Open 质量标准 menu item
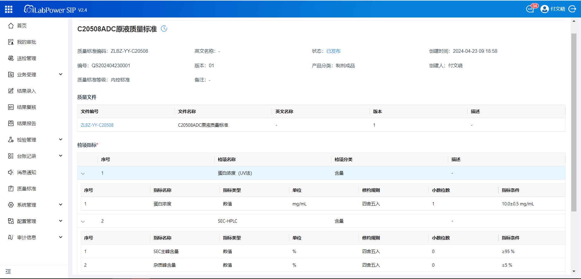The height and width of the screenshot is (279, 581). click(27, 189)
